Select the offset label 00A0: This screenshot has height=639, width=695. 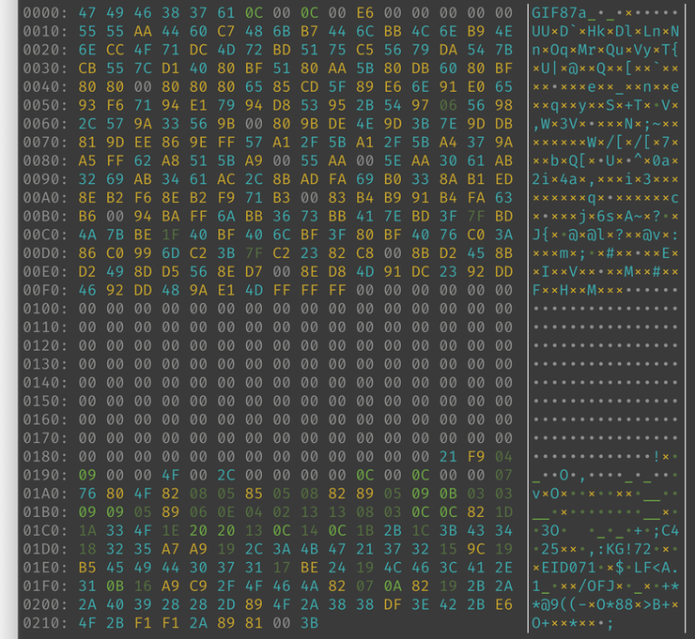click(45, 198)
